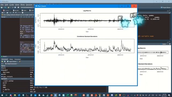Viewport: 172px width, 97px height.
Task: Click the Save All icon in main toolbar
Action: 15,8
